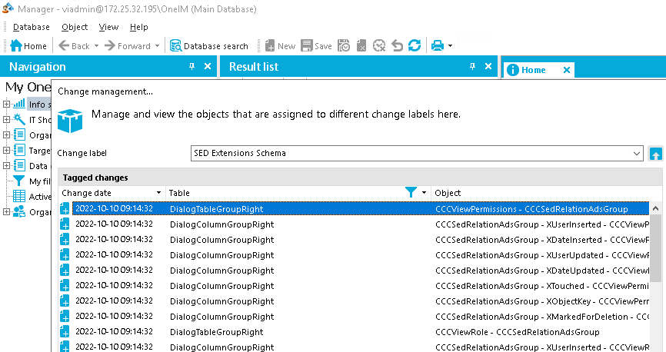
Task: Toggle the pin on Result list panel
Action: 473,67
